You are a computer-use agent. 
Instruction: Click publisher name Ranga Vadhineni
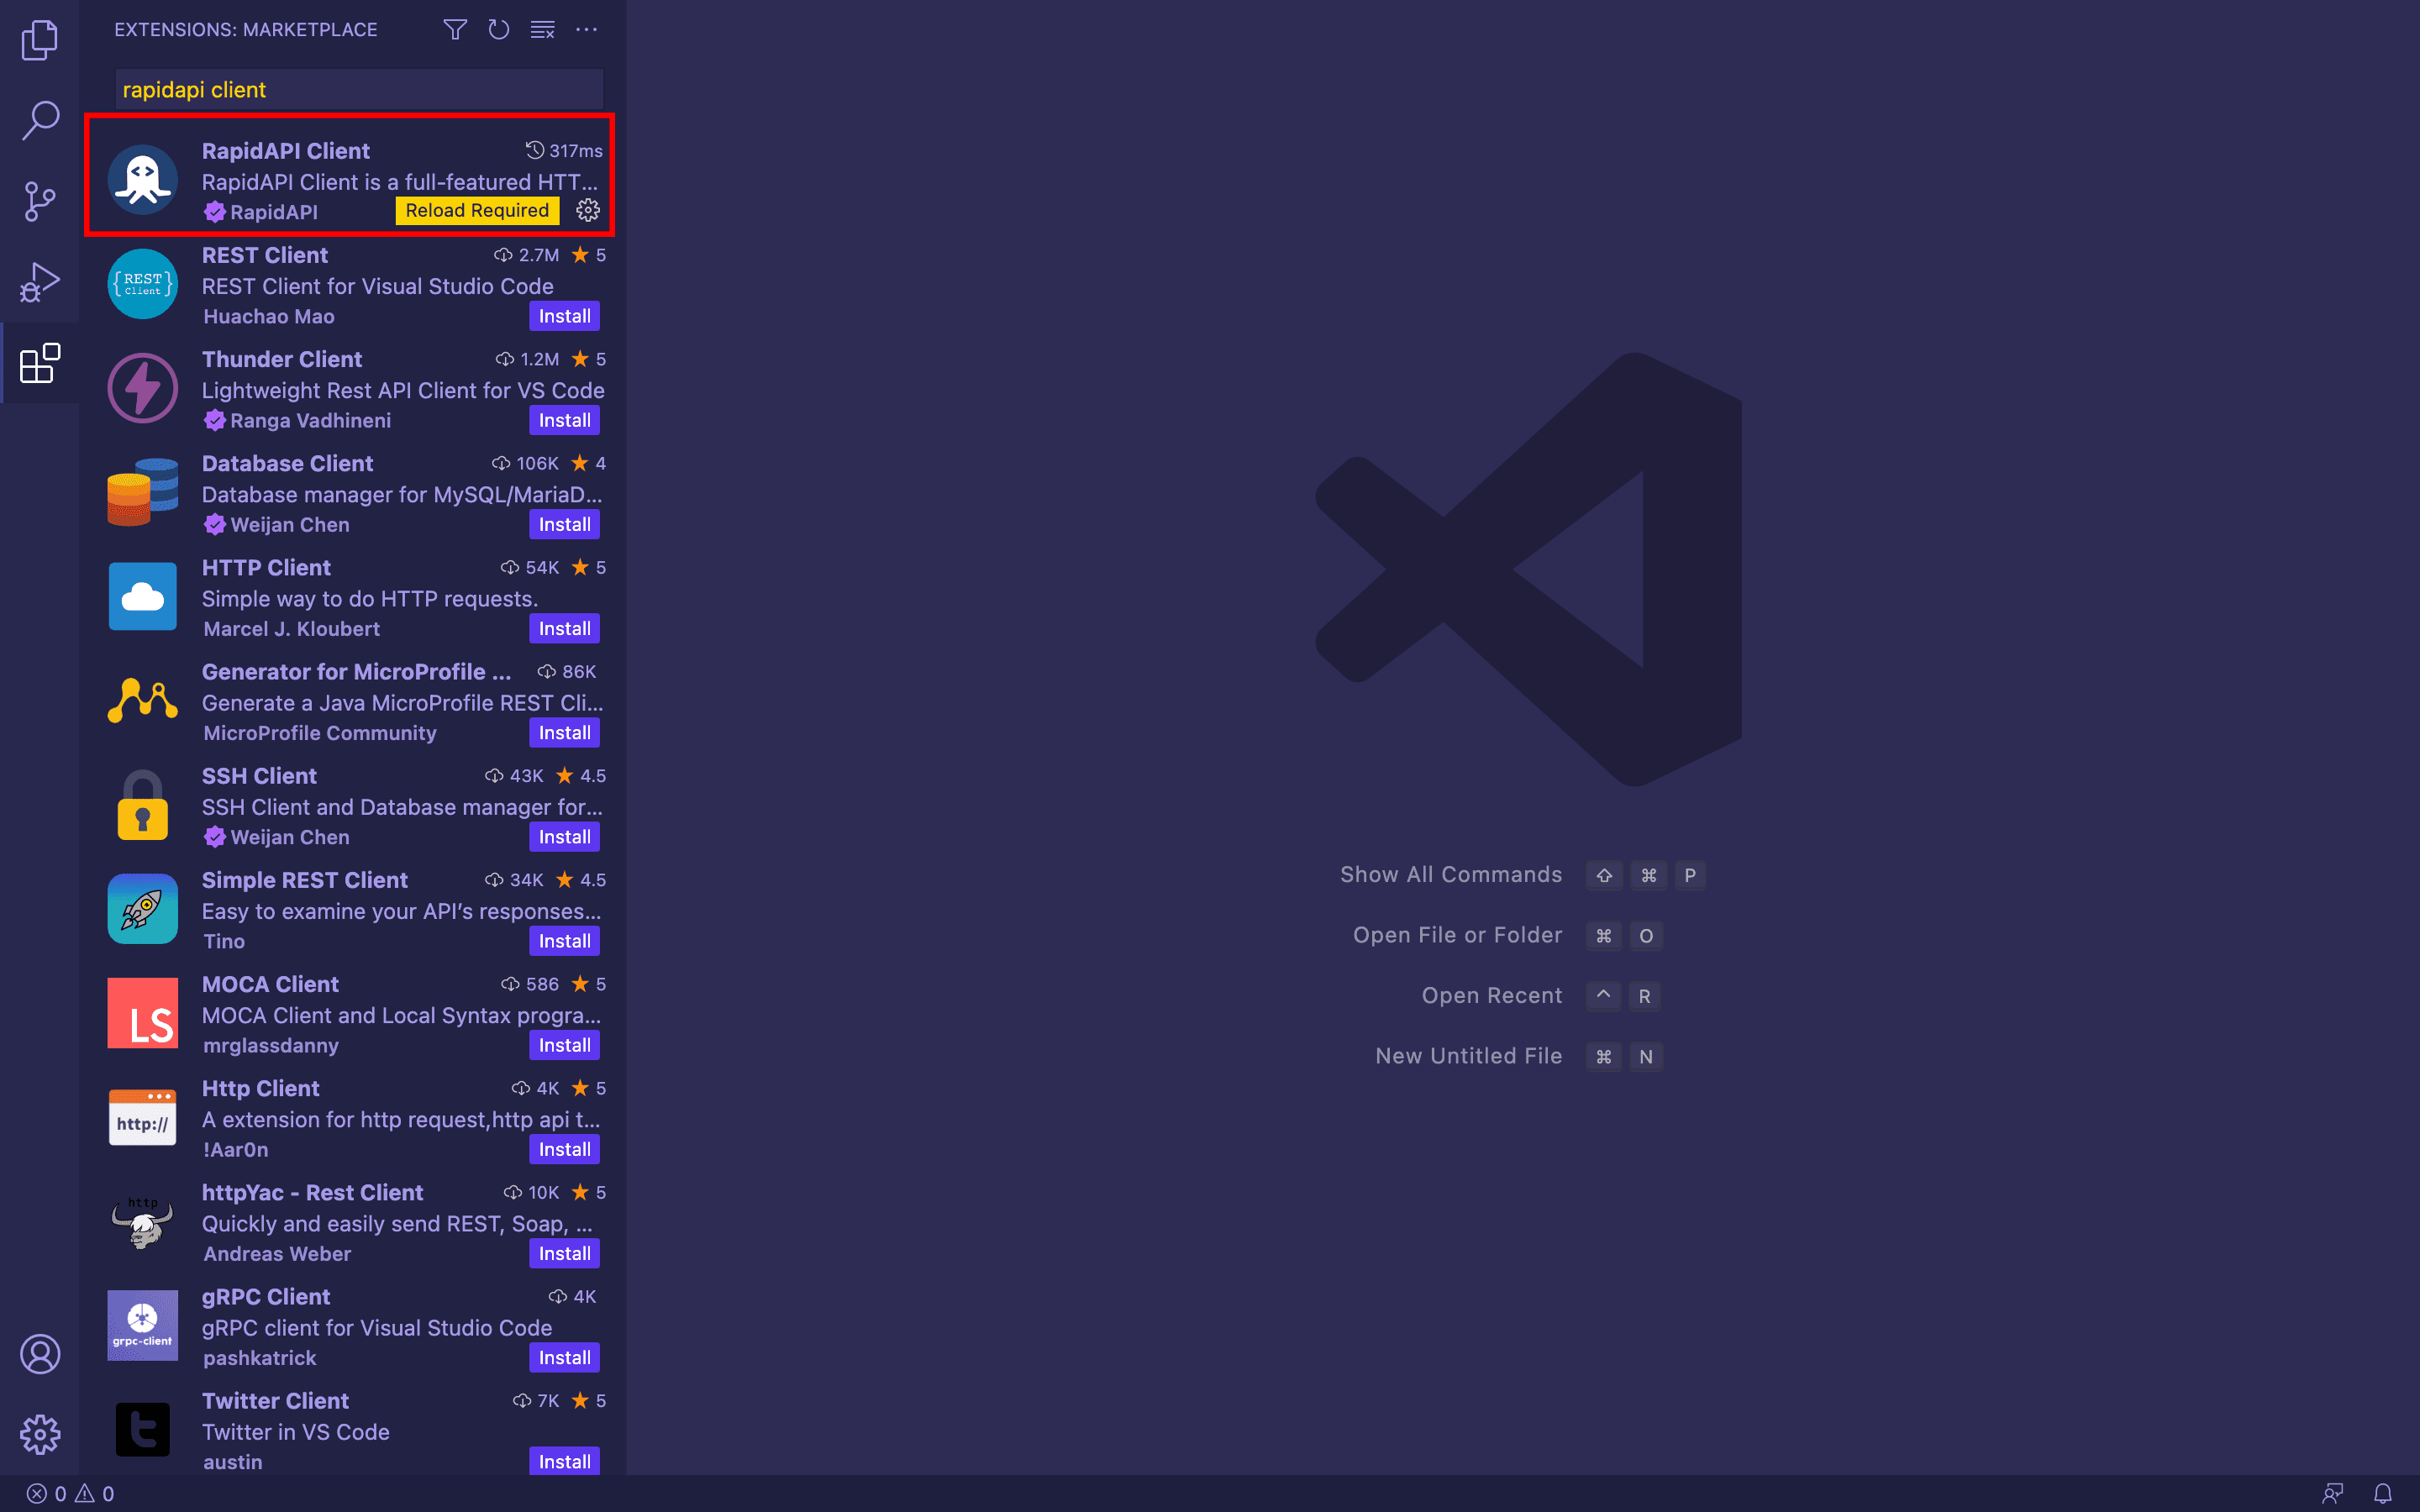coord(310,420)
